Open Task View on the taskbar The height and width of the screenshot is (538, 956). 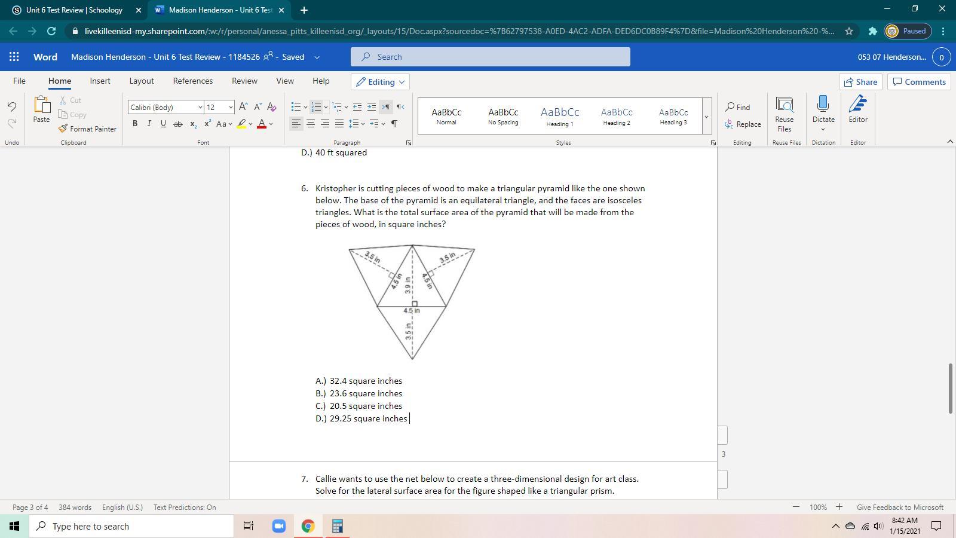249,526
